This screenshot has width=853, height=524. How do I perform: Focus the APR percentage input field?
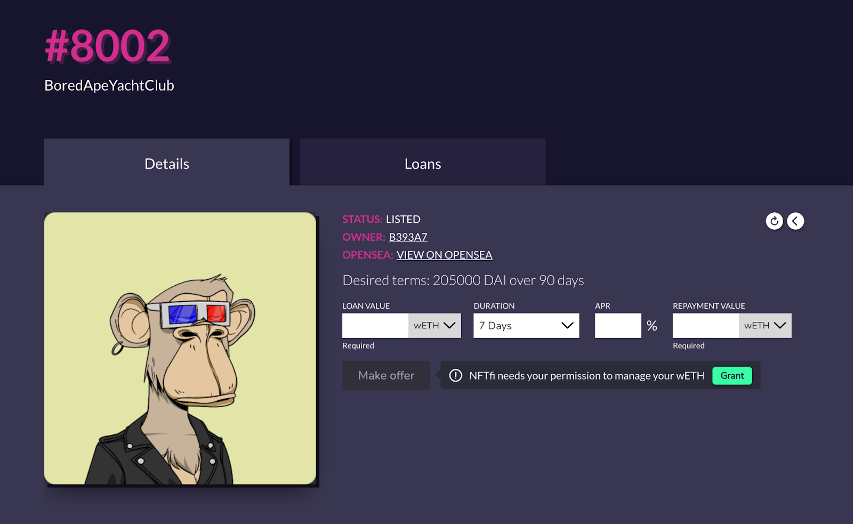click(x=618, y=325)
